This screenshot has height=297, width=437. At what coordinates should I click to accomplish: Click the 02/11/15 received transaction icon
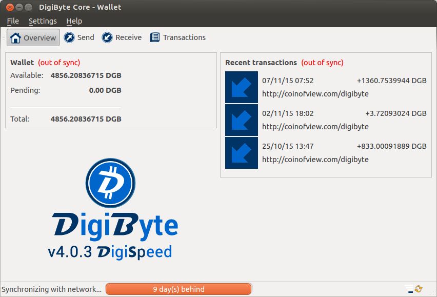point(241,120)
